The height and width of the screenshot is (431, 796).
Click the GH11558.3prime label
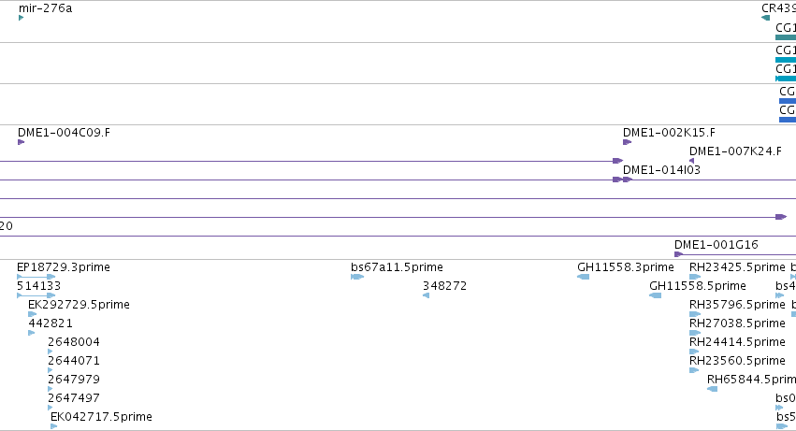(626, 267)
